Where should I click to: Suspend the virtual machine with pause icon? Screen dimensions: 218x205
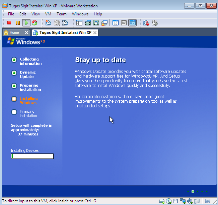click(x=18, y=23)
